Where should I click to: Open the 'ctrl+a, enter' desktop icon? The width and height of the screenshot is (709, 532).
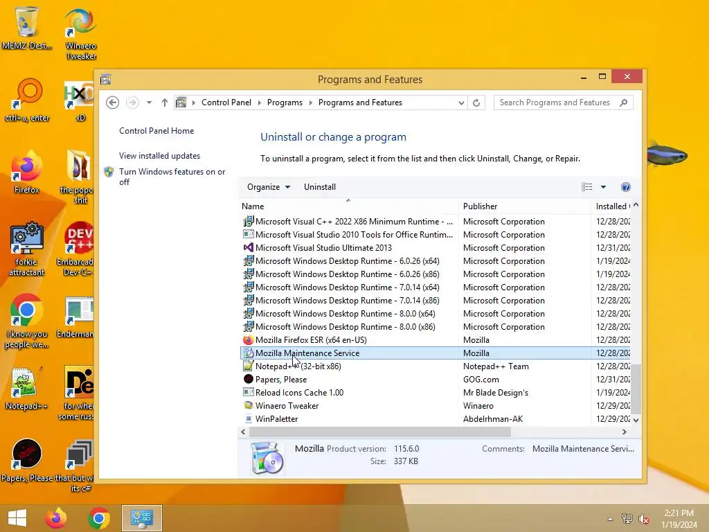[27, 100]
